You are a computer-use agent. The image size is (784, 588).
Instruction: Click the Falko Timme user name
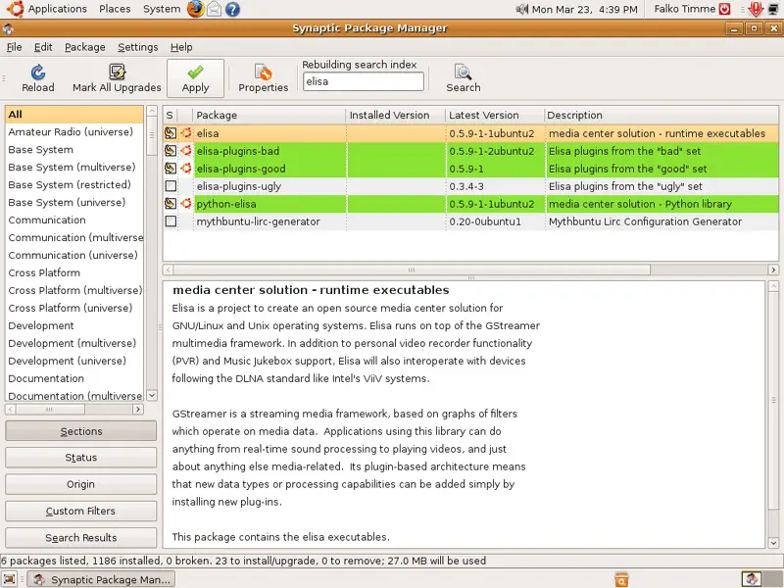[684, 9]
